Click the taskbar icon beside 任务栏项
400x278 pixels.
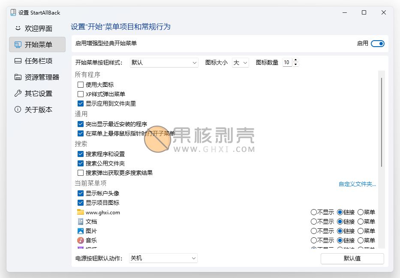[x=18, y=61]
